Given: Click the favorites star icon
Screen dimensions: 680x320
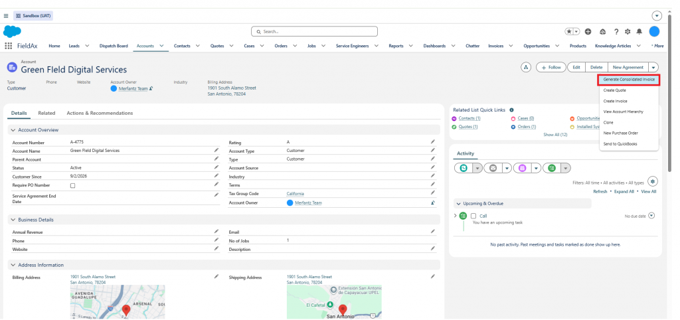Looking at the screenshot, I should point(569,32).
